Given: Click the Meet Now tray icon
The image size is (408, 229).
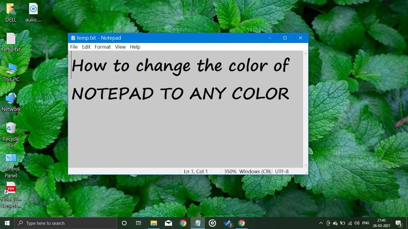Looking at the screenshot, I should pos(328,223).
